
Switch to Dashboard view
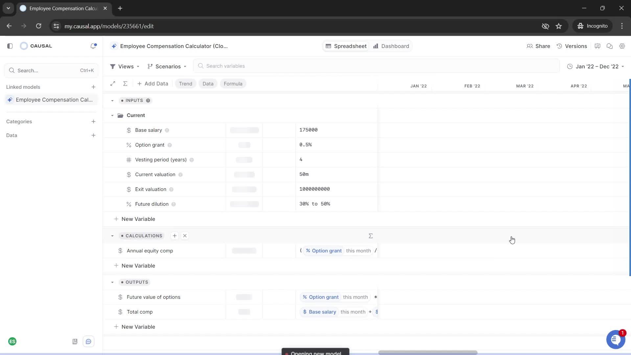point(391,46)
